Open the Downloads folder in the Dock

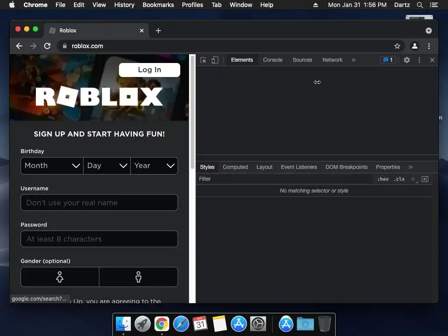point(305,324)
